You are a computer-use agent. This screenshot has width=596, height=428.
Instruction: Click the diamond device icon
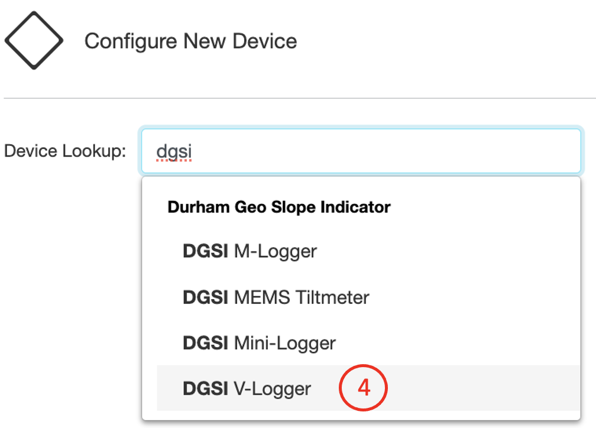(x=34, y=40)
